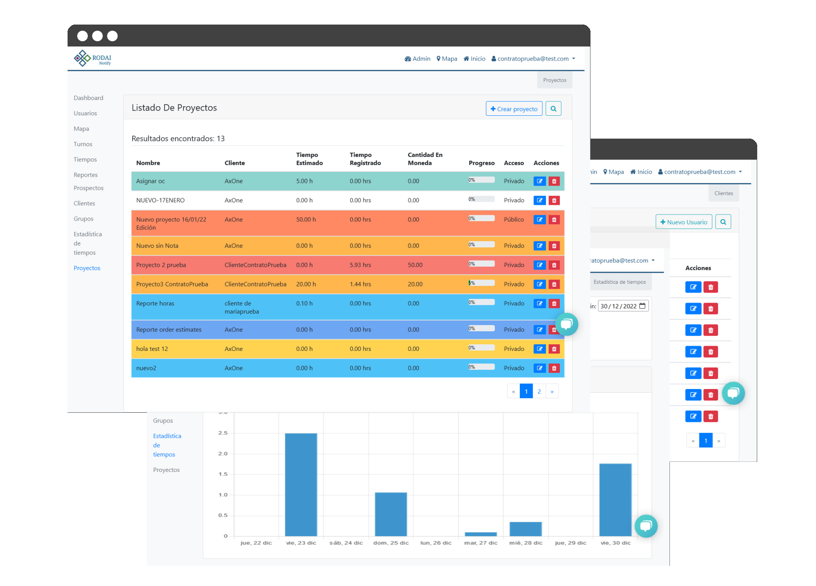Open calendar picker on 30/12/2022 date field
Image resolution: width=816 pixels, height=586 pixels.
(642, 306)
